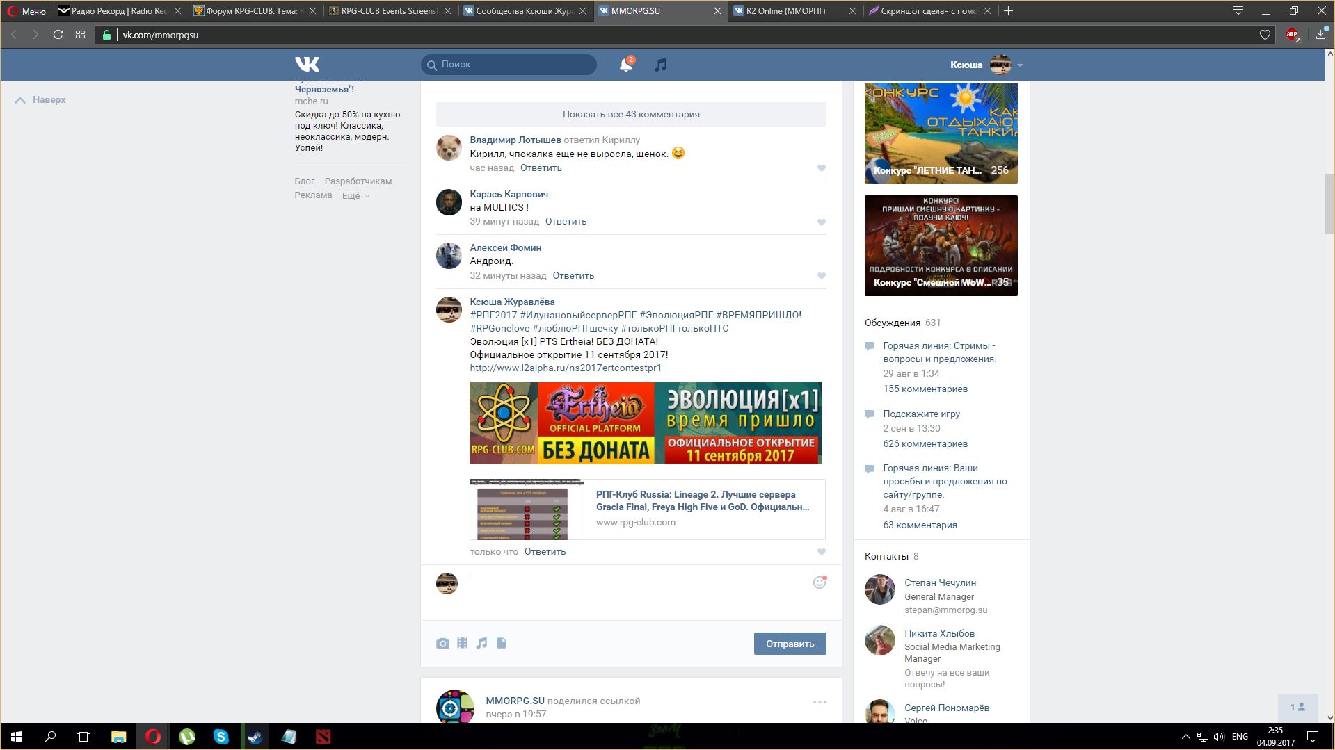The image size is (1335, 750).
Task: Show all 43 comments
Action: point(631,114)
